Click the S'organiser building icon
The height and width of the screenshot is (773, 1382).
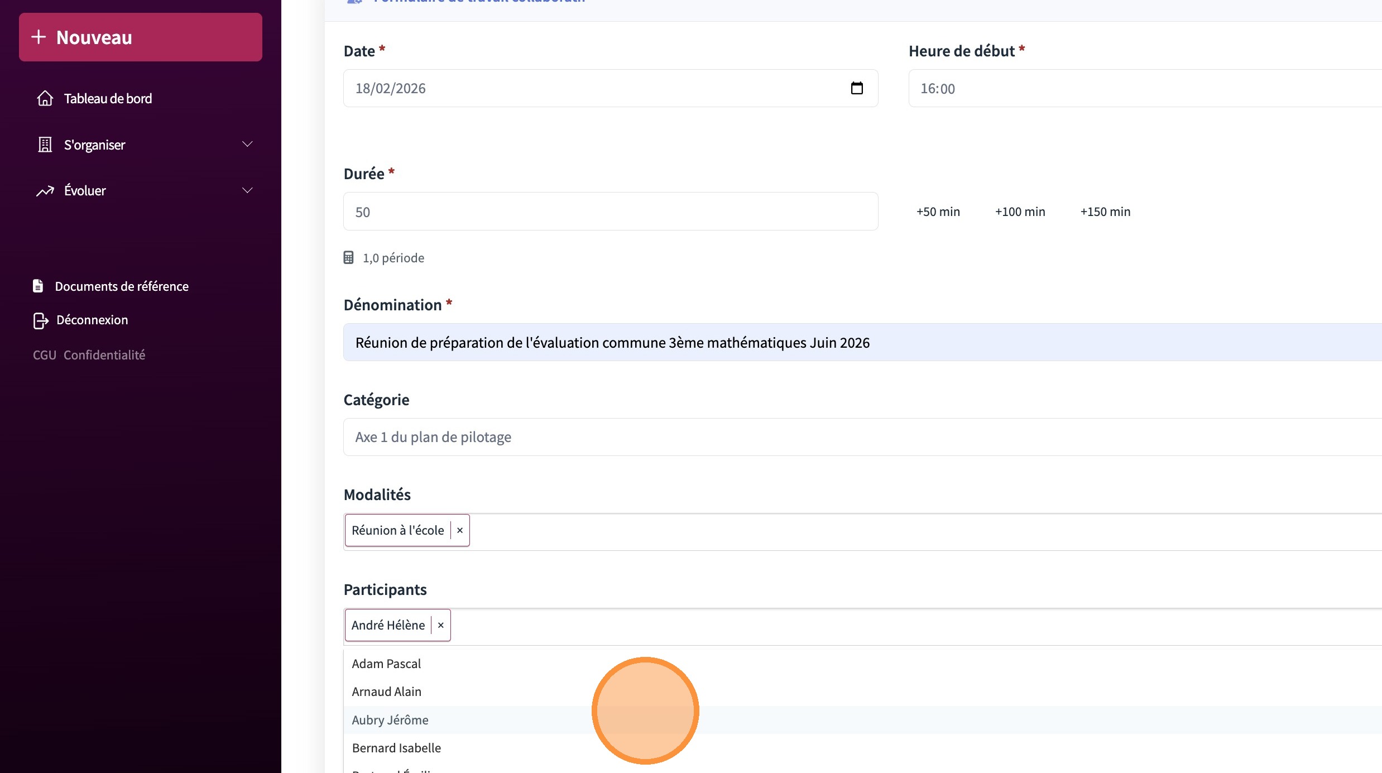pos(45,145)
